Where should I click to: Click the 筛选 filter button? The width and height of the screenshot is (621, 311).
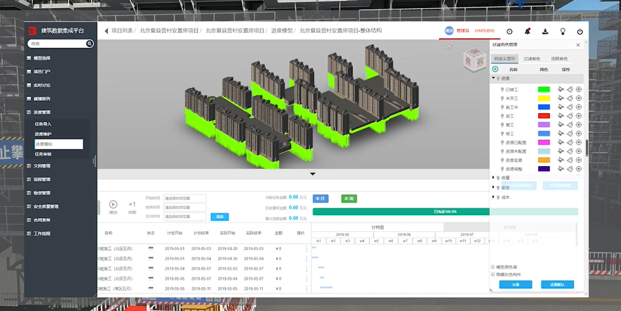pyautogui.click(x=219, y=216)
